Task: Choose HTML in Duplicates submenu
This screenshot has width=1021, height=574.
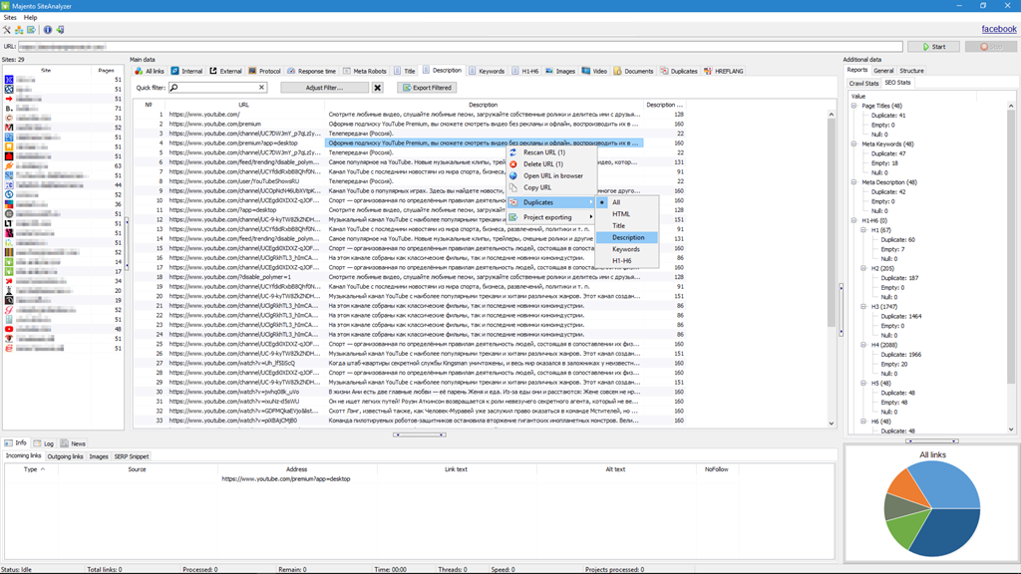Action: [627, 214]
